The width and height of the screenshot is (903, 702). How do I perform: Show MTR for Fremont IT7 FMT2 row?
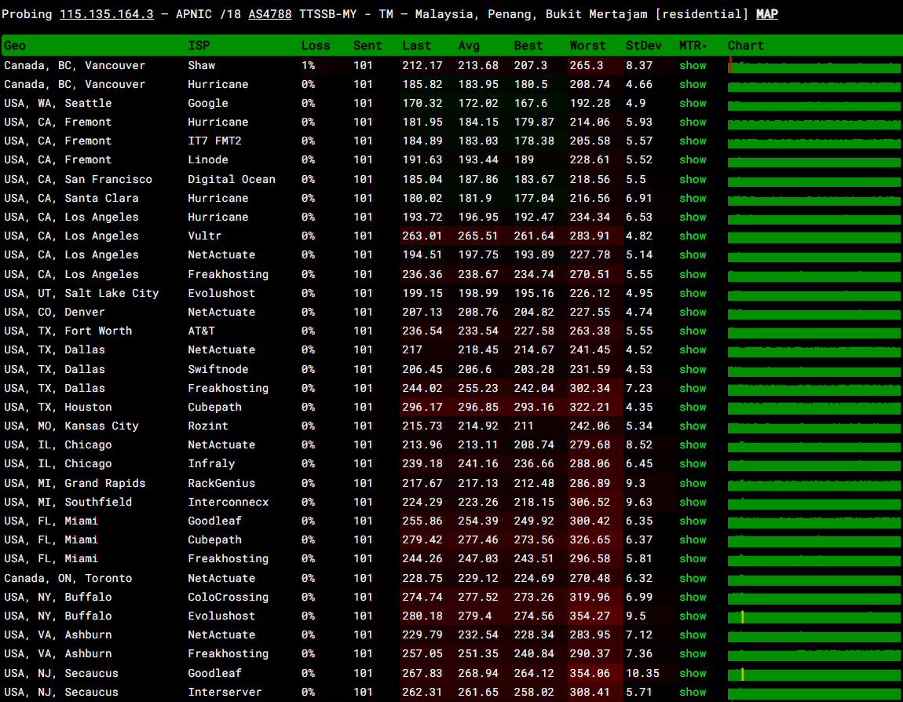point(693,141)
